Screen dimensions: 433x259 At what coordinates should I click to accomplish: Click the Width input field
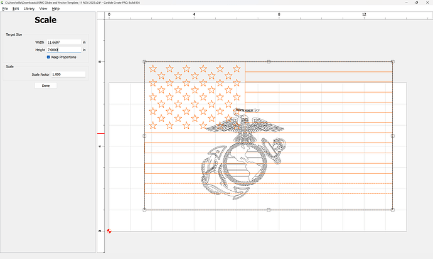[x=64, y=43]
